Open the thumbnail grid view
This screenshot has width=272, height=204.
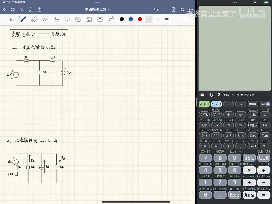13,10
